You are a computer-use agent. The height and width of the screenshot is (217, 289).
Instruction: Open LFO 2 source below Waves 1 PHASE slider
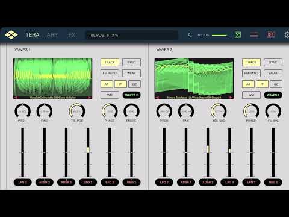pos(110,182)
